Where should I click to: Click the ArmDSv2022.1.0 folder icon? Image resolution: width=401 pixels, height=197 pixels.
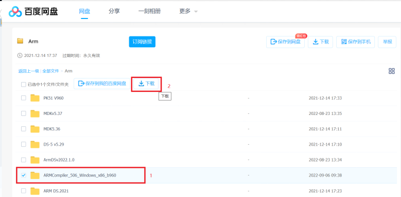[35, 160]
